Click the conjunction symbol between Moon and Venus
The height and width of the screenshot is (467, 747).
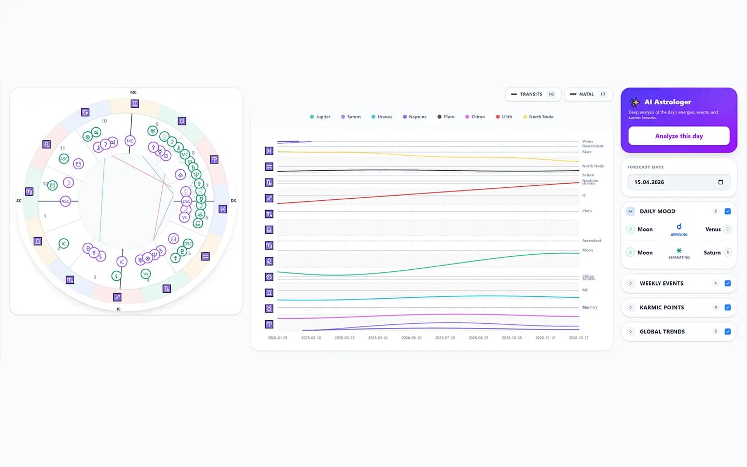click(x=679, y=227)
